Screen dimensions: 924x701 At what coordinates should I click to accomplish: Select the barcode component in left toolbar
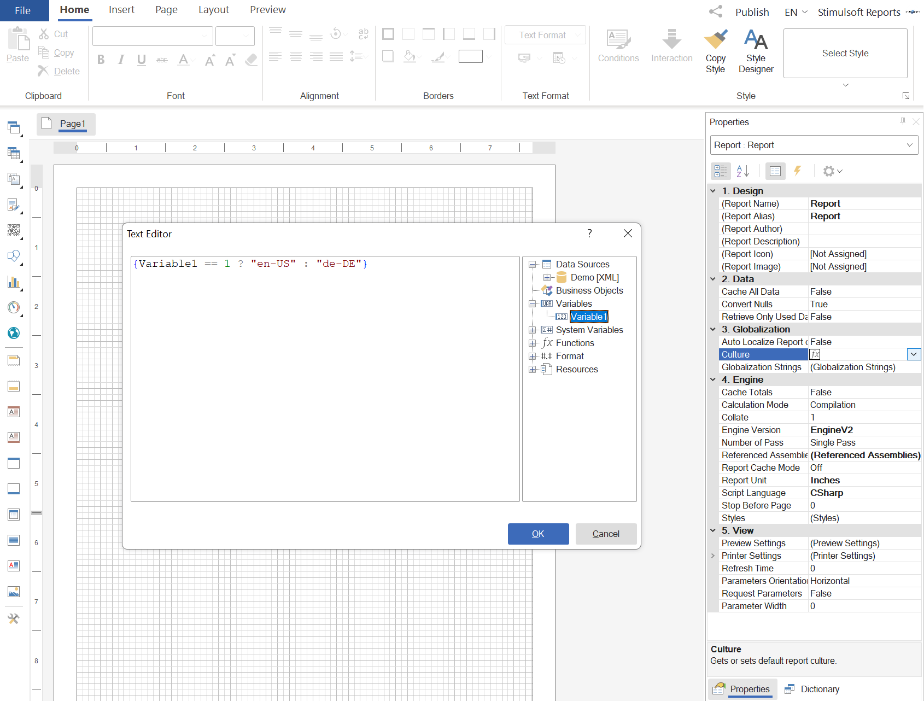tap(14, 230)
